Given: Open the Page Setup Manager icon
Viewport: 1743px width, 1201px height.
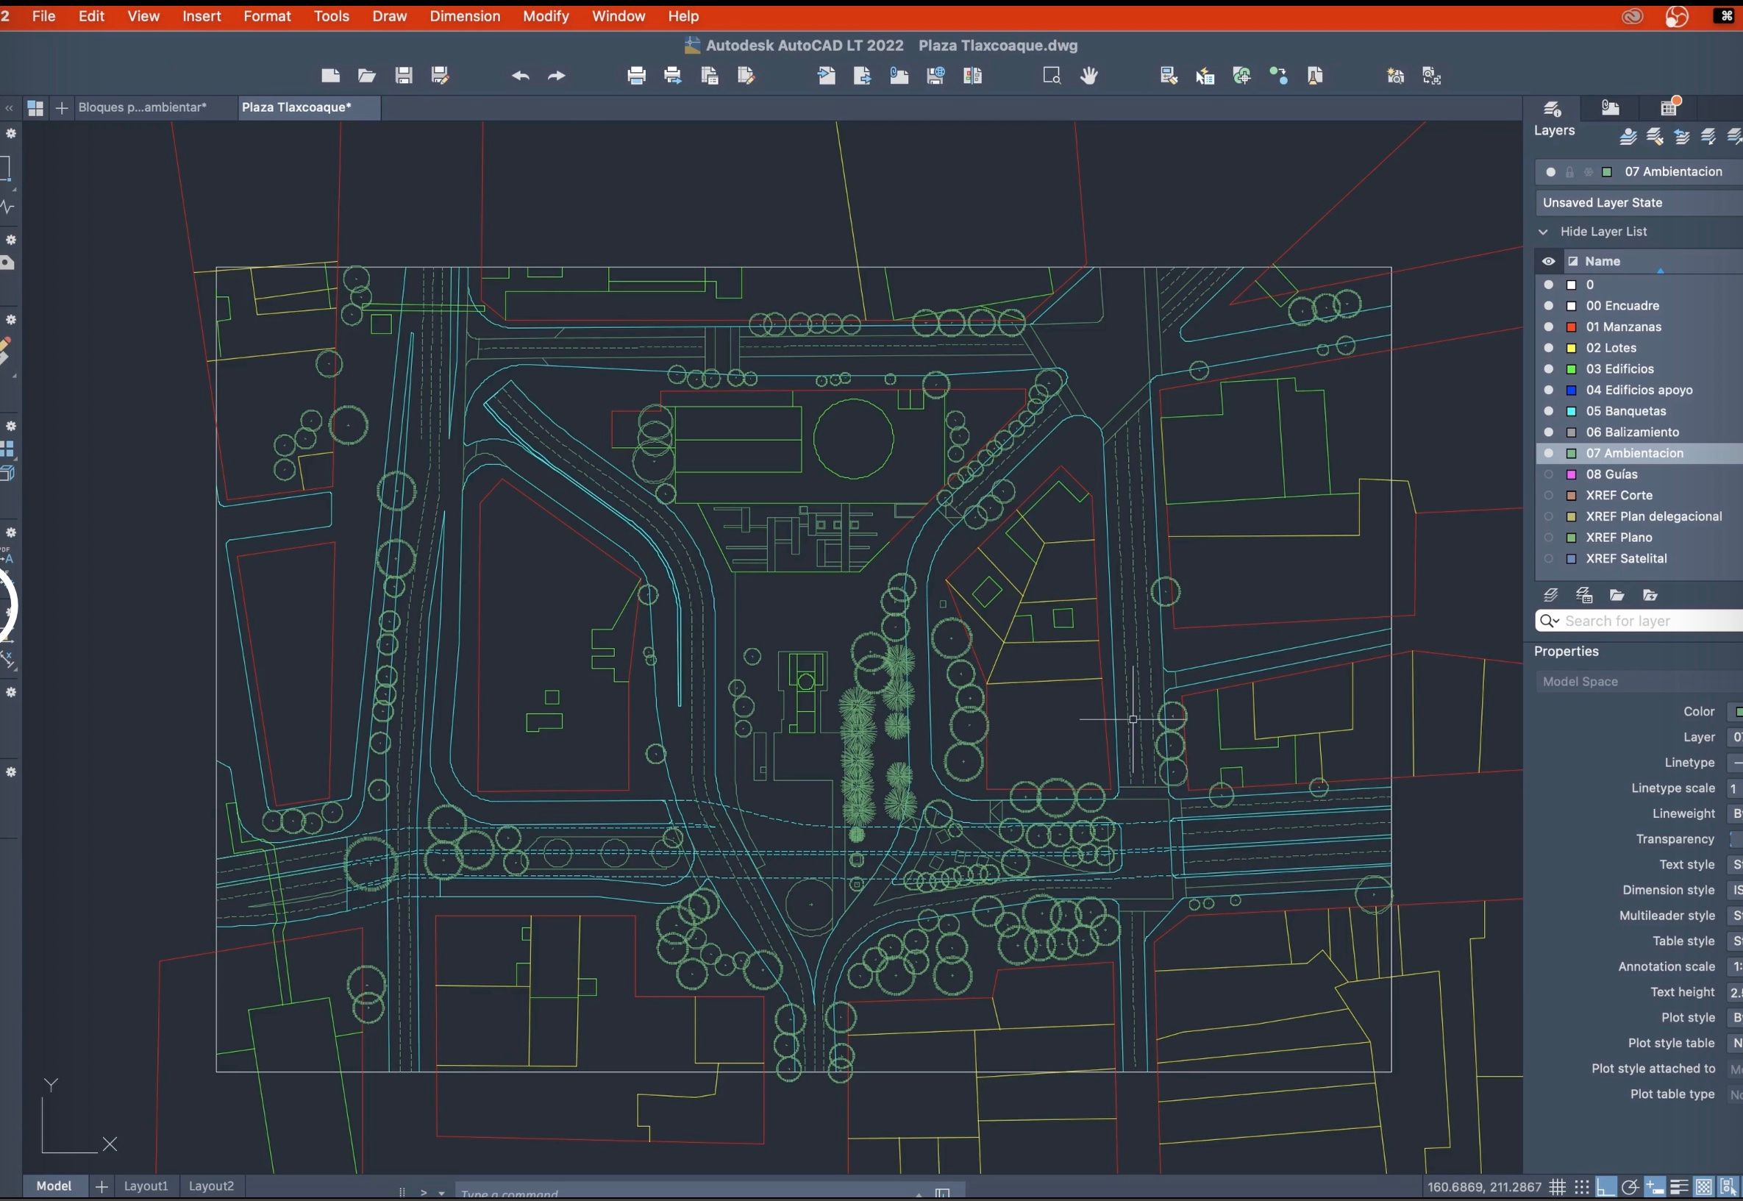Looking at the screenshot, I should (x=710, y=75).
